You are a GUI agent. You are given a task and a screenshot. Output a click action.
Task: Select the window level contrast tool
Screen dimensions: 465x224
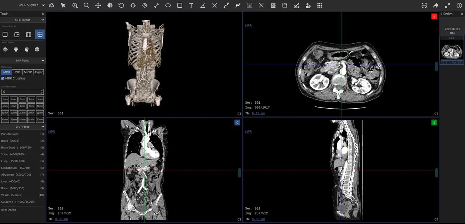[x=110, y=5]
